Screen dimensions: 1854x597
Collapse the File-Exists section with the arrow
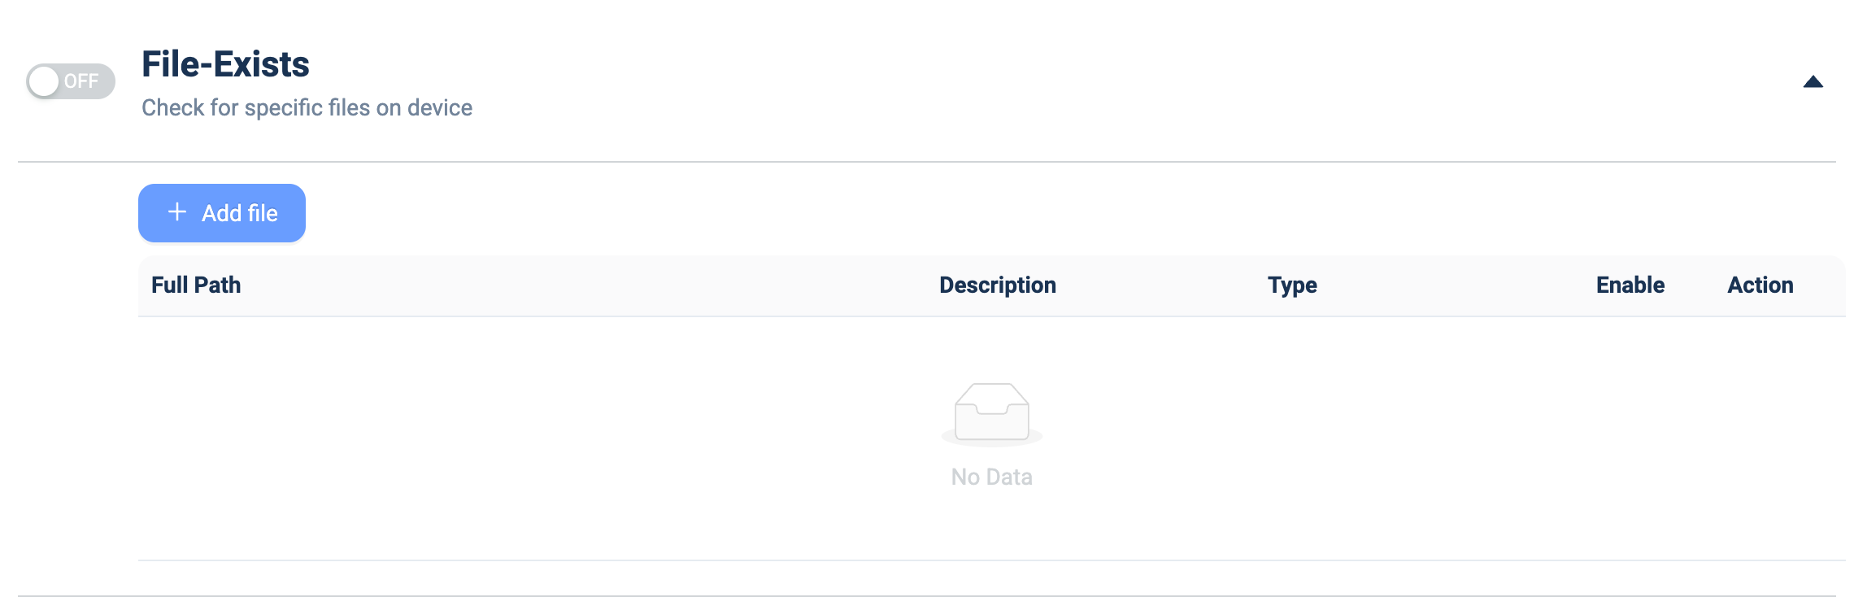tap(1813, 81)
